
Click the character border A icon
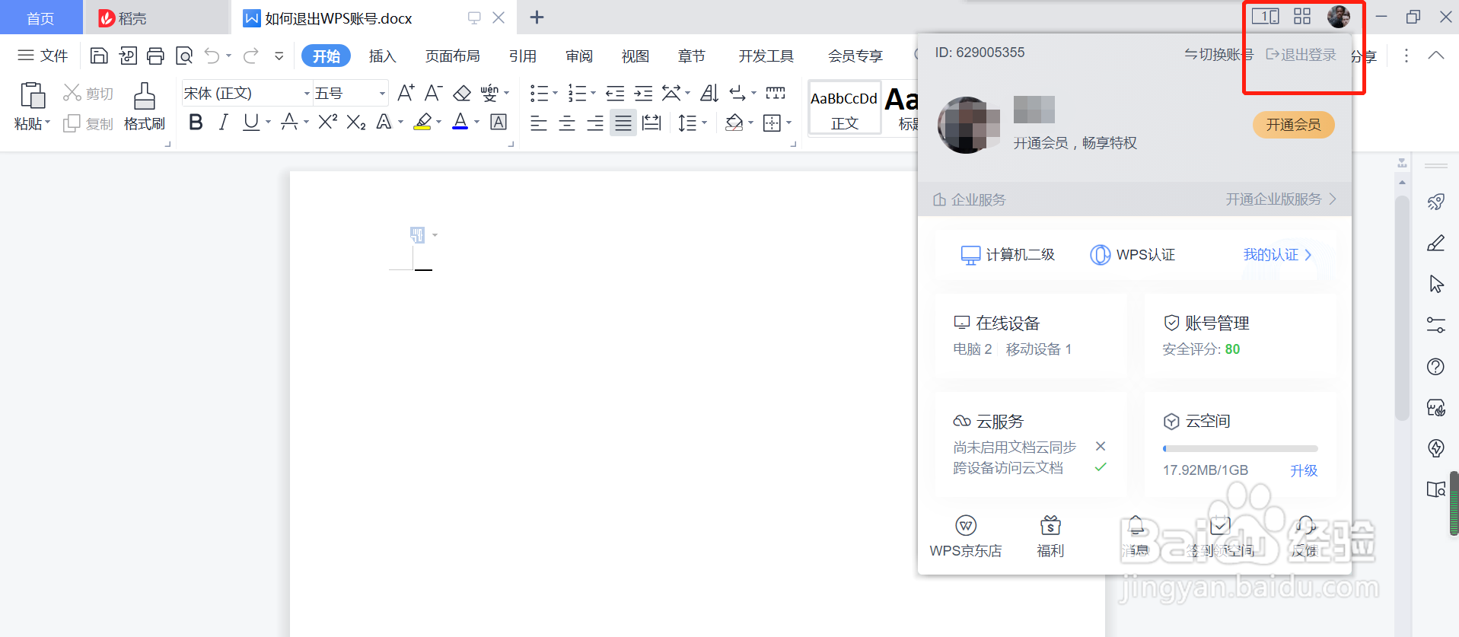click(x=499, y=122)
